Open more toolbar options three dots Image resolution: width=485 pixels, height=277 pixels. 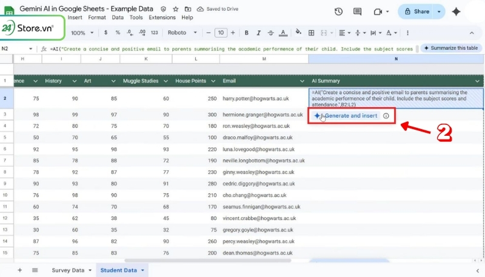407,33
